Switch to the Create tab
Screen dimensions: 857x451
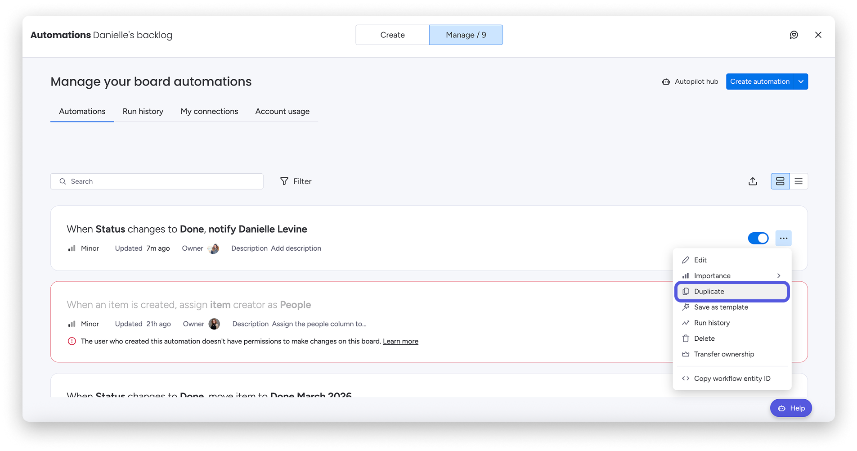click(392, 35)
